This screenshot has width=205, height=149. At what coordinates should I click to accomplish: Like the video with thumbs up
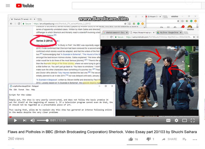(131, 139)
